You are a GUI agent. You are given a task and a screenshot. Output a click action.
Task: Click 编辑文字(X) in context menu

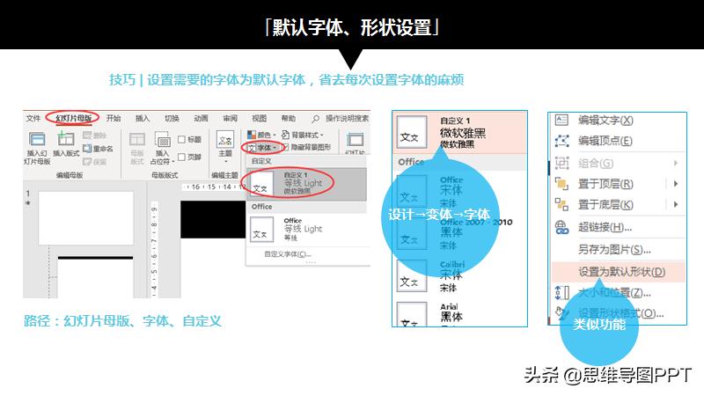click(x=605, y=120)
